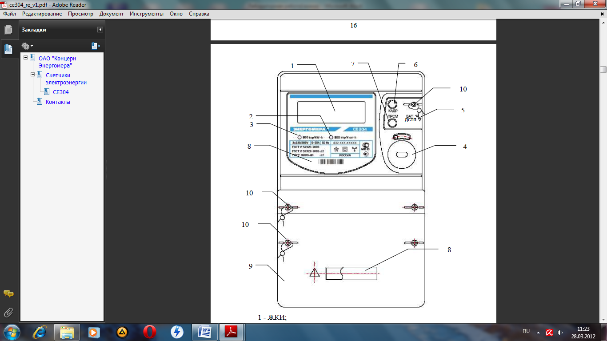Go to the CE304 bookmark
The height and width of the screenshot is (341, 607).
click(61, 92)
